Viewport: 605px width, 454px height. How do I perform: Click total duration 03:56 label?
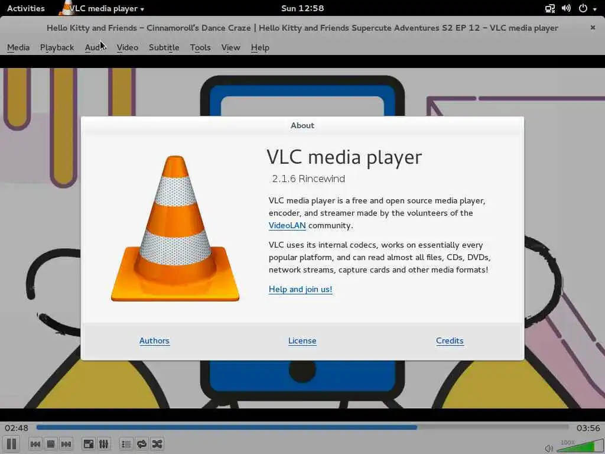point(588,428)
